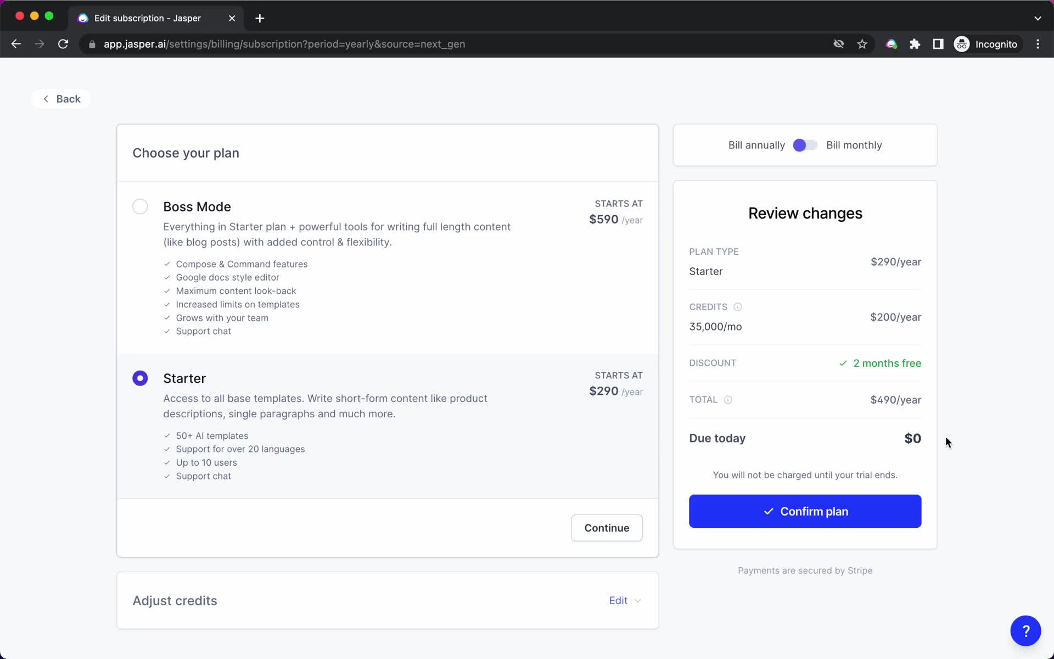The image size is (1054, 659).
Task: Click the bookmark star icon in address bar
Action: pos(862,44)
